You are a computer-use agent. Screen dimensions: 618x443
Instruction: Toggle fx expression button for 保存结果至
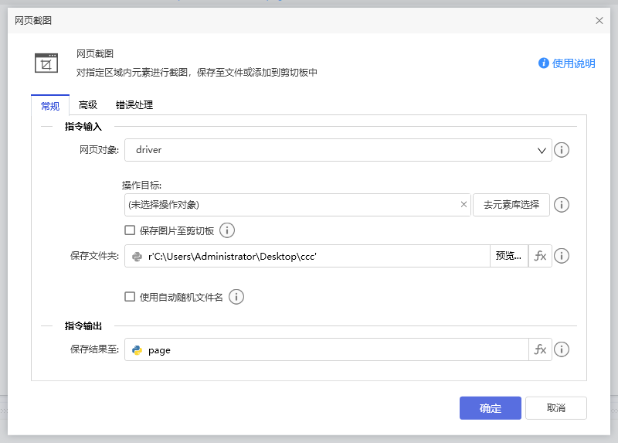(540, 349)
